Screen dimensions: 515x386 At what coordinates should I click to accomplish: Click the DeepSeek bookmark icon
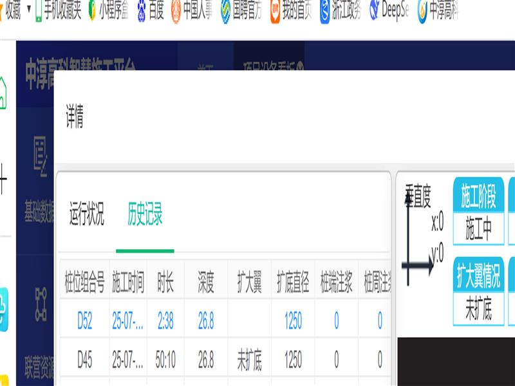375,11
